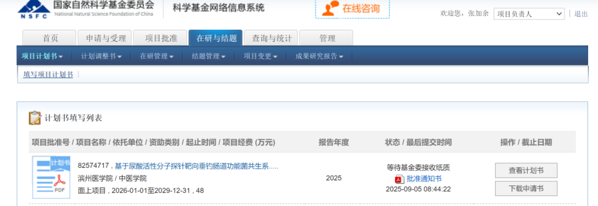Image resolution: width=598 pixels, height=206 pixels.
Task: Switch to the 查询与统计 tab
Action: coord(271,38)
